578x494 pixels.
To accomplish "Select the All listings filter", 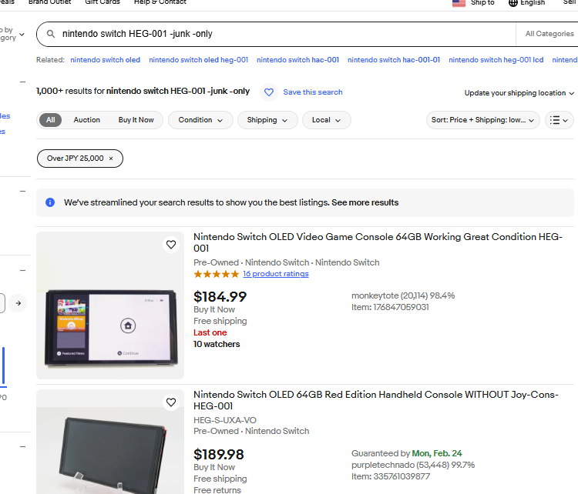I will [50, 120].
